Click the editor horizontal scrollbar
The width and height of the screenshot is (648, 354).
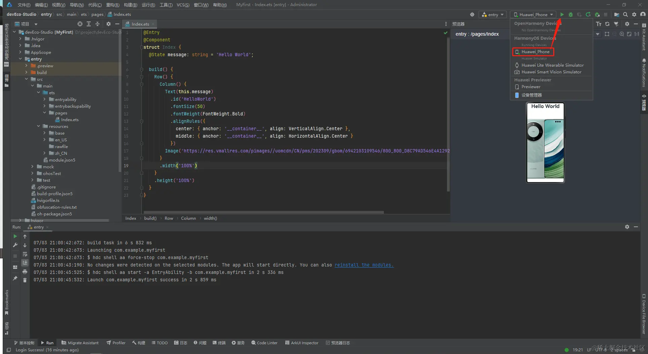264,212
